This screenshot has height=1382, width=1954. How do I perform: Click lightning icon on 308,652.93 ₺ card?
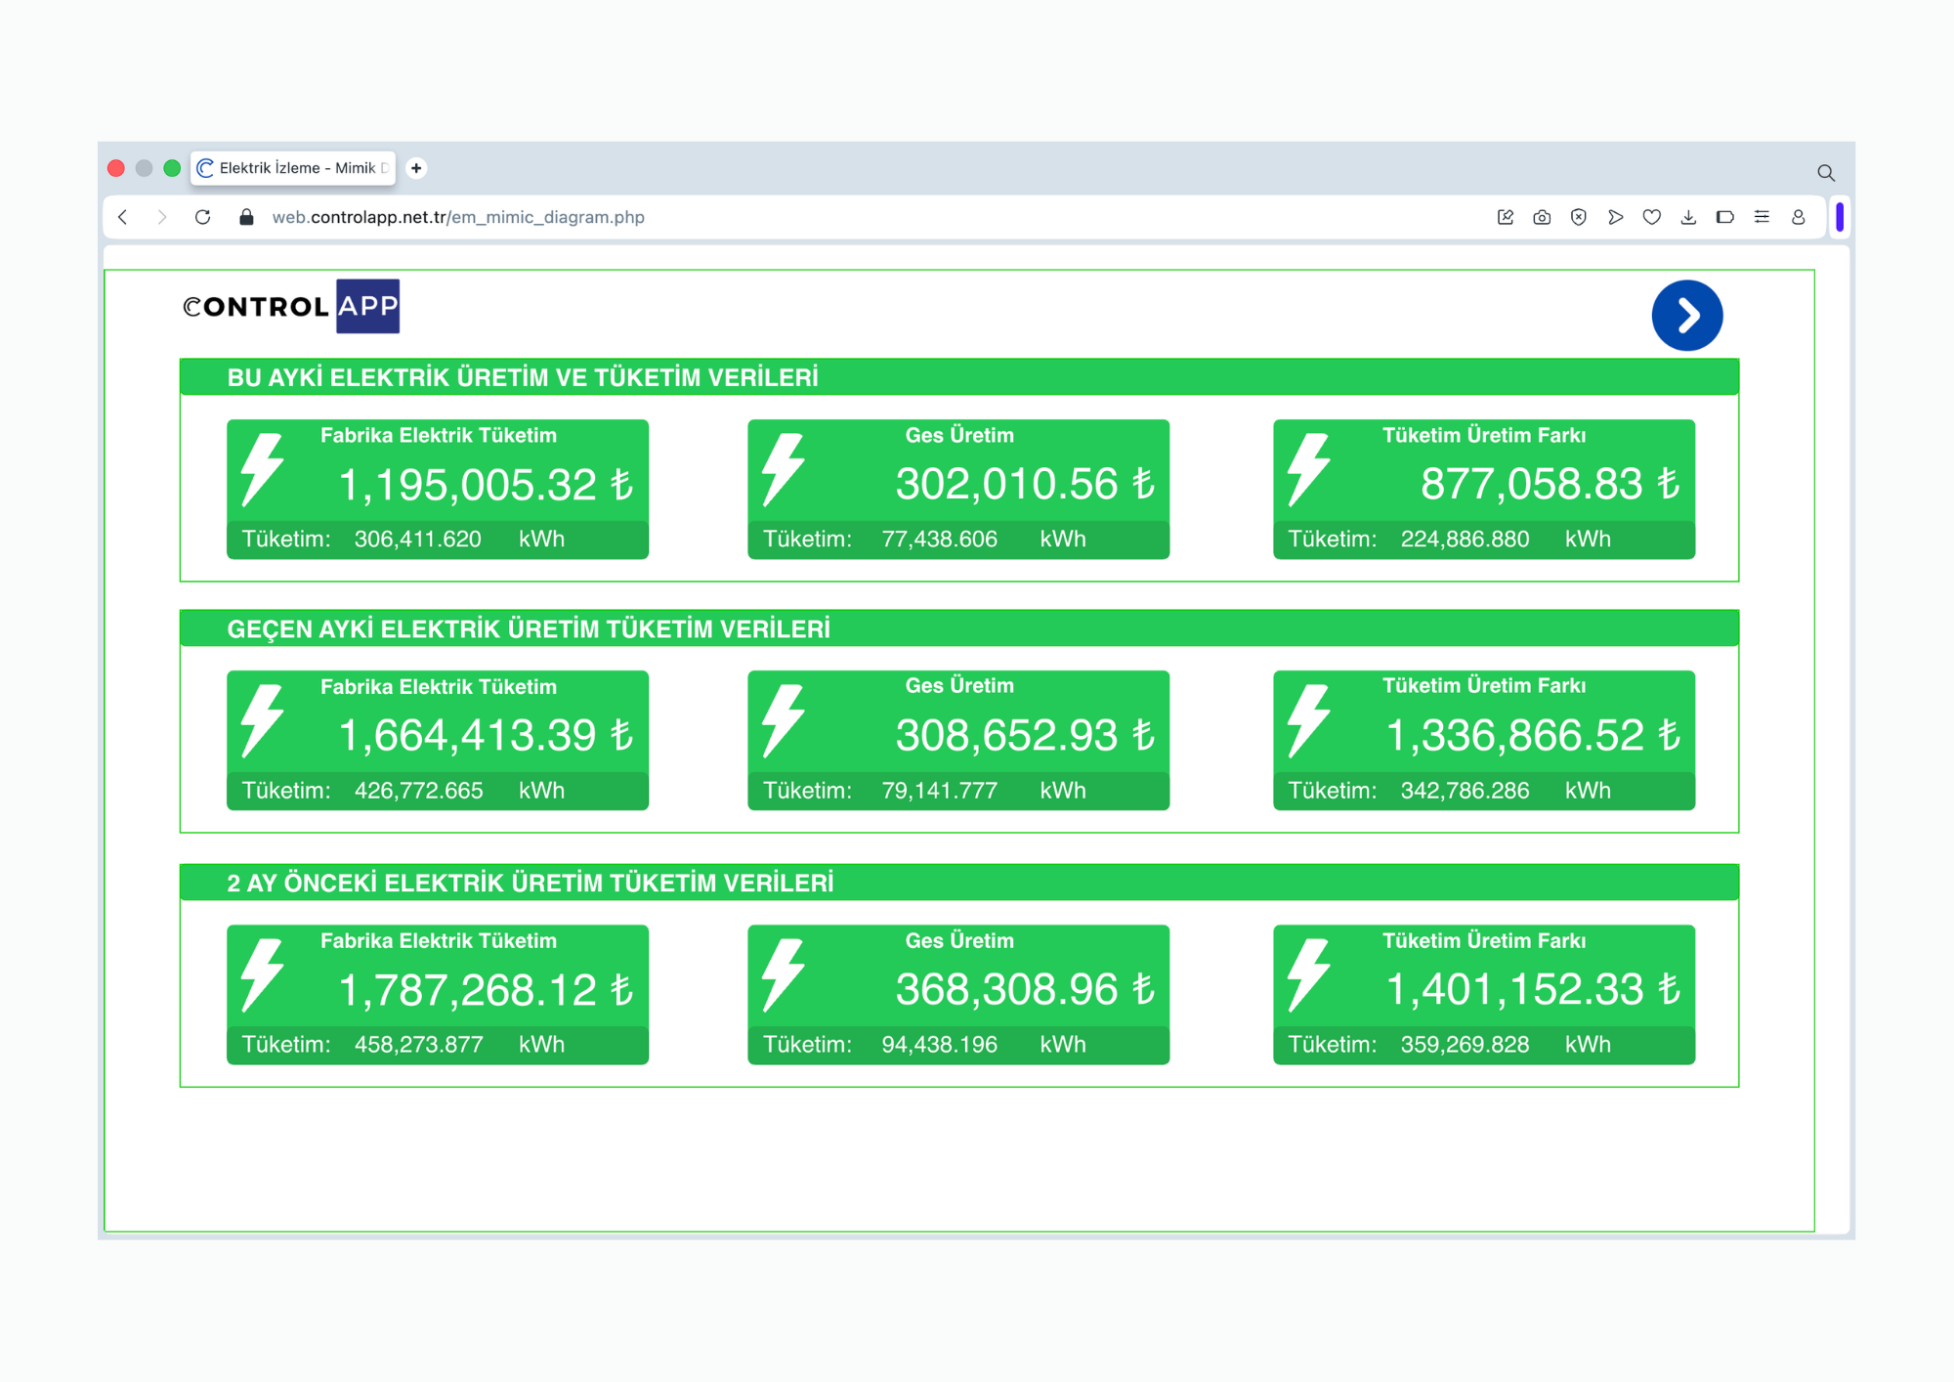783,721
